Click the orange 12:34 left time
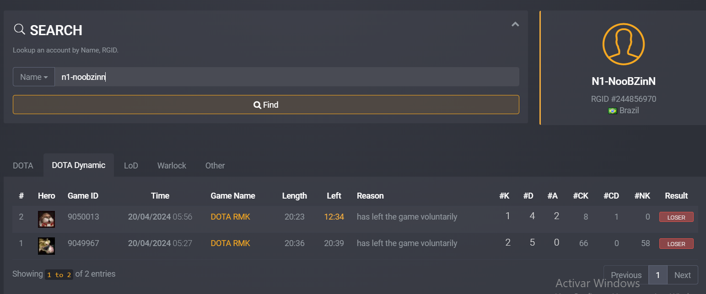Screen dimensions: 706x294 pos(334,217)
